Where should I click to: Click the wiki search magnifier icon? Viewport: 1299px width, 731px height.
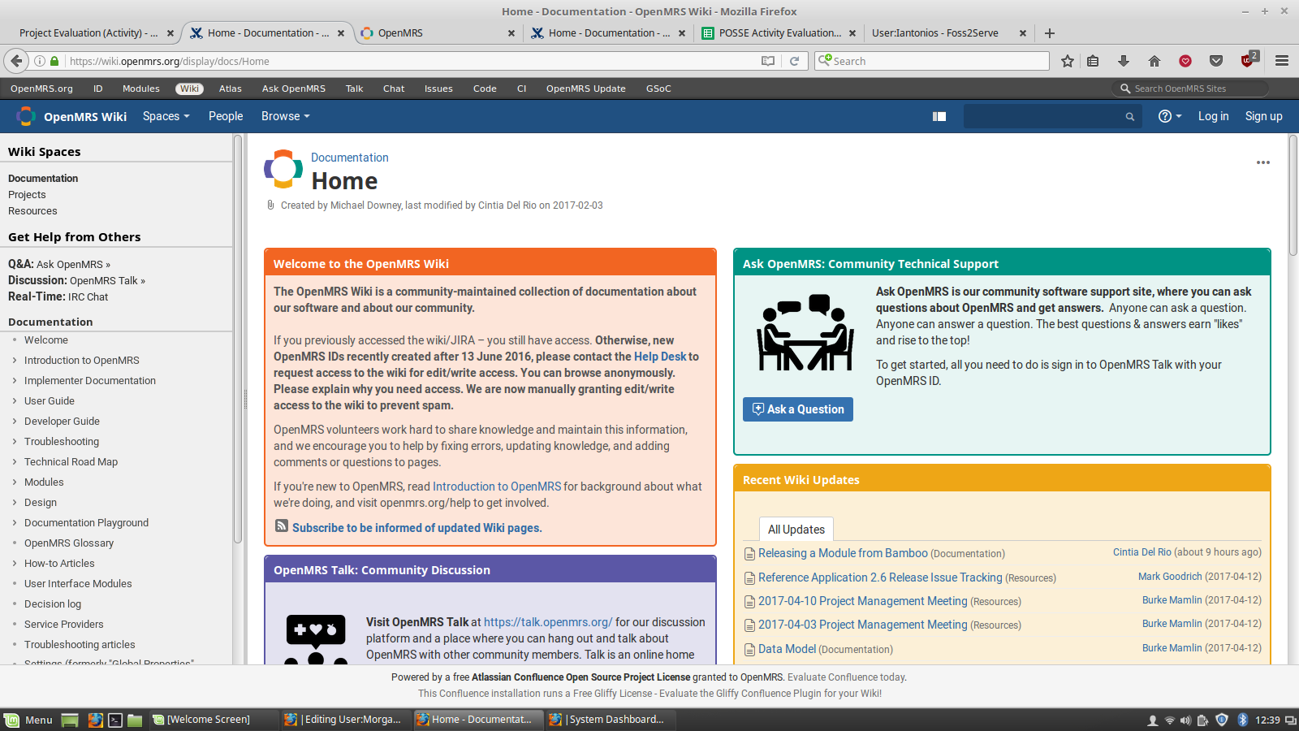point(1129,117)
